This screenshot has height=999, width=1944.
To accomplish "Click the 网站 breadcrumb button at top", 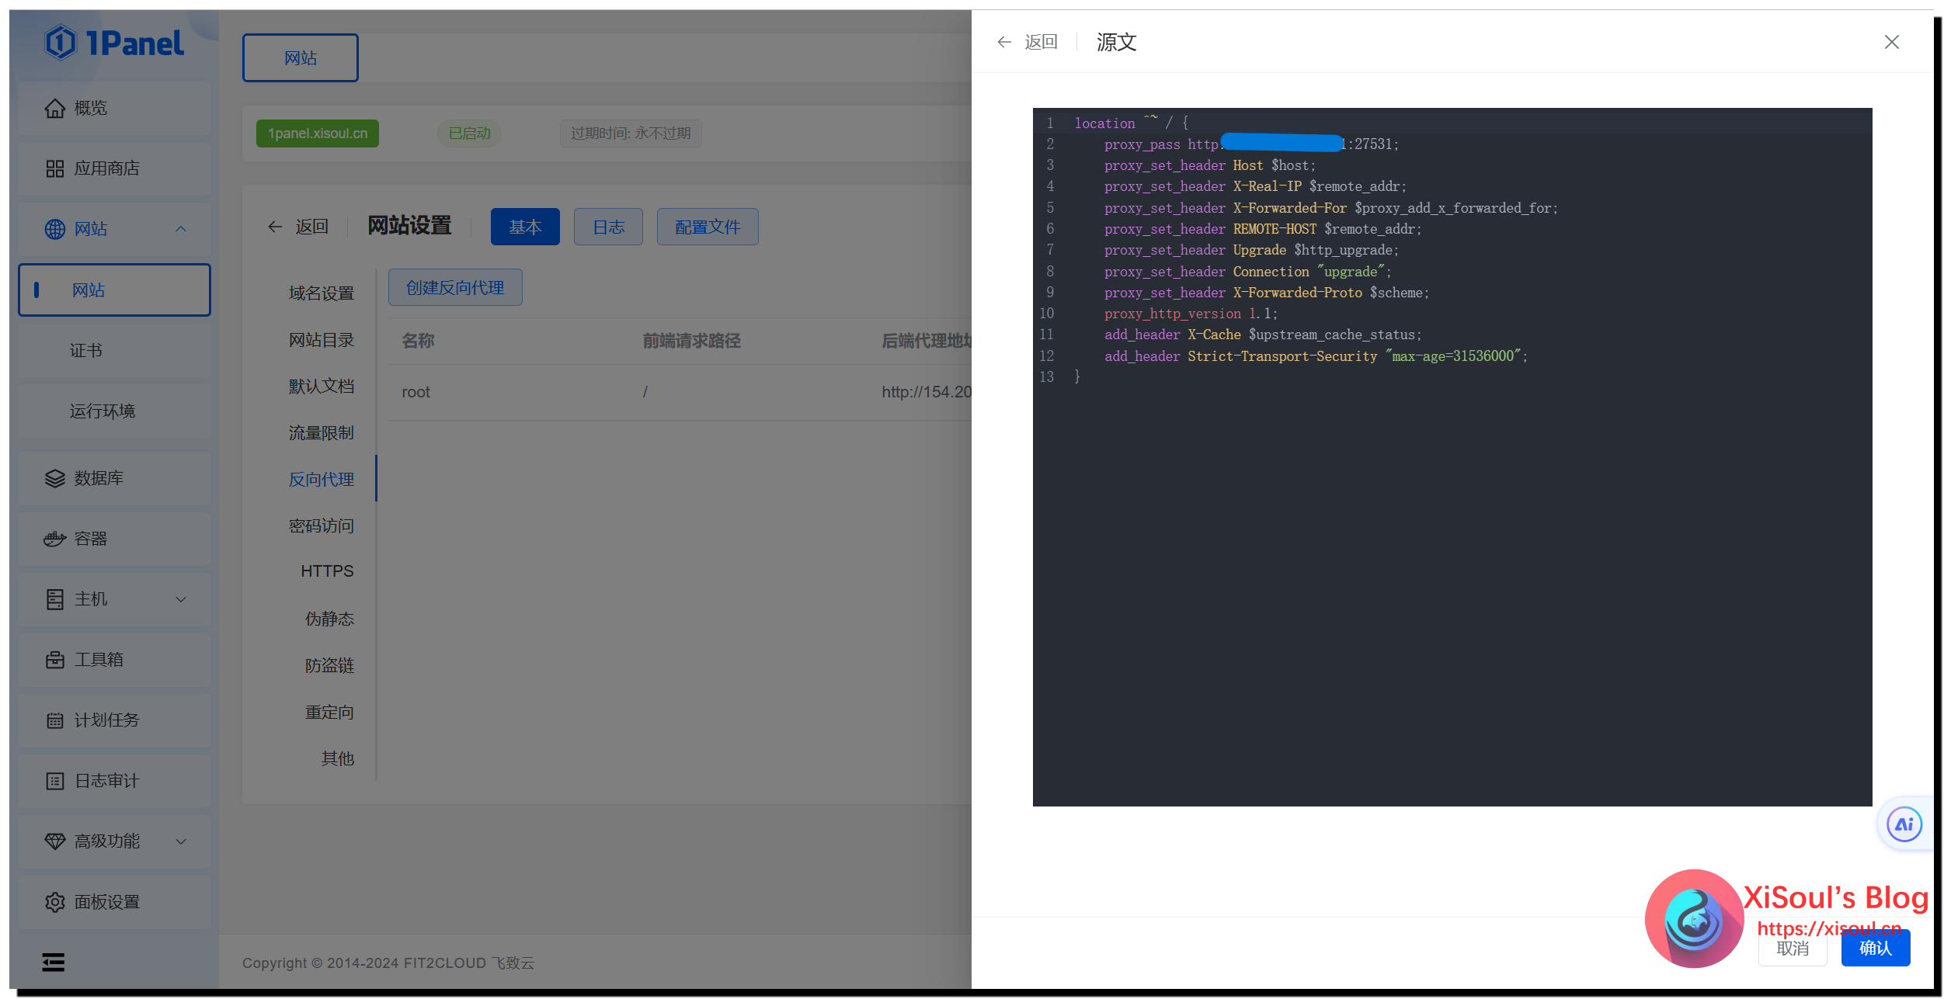I will click(x=301, y=58).
